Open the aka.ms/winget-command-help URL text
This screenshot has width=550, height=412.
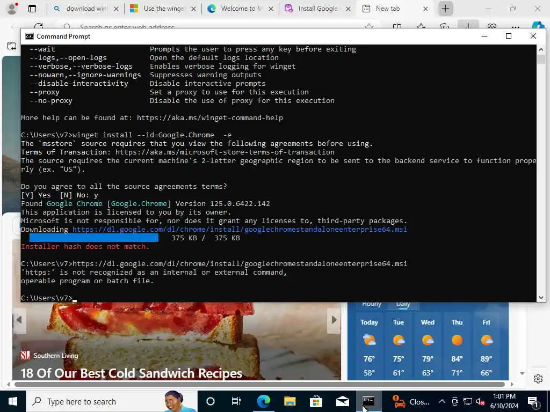pos(210,117)
